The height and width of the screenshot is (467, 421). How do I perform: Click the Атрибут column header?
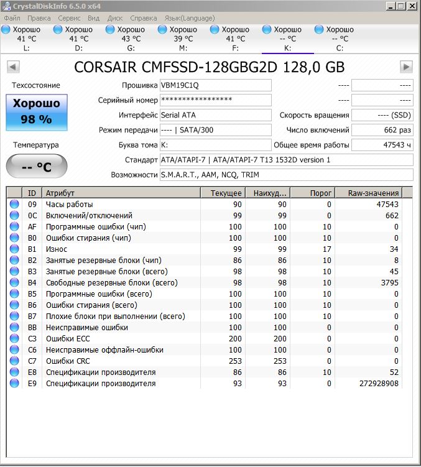[121, 193]
